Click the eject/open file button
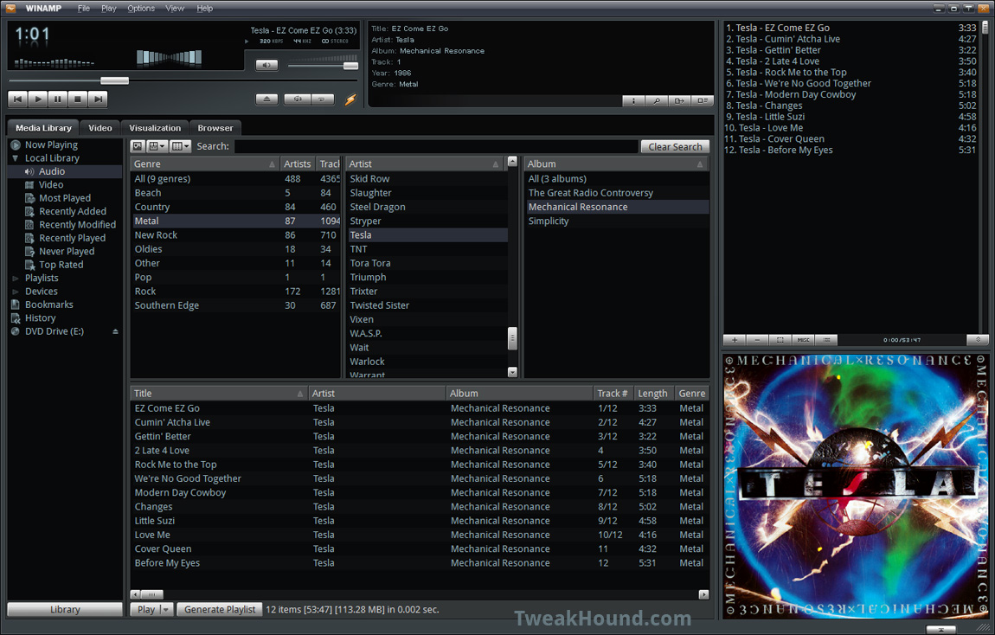995x635 pixels. coord(266,99)
